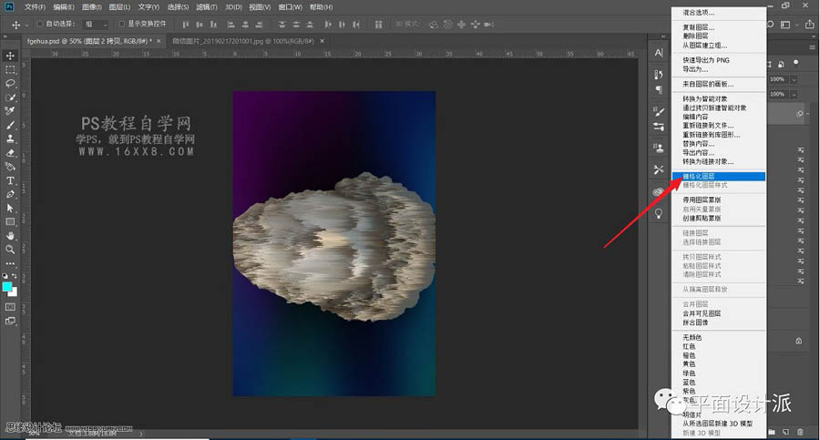Select the Hand tool
The height and width of the screenshot is (440, 820).
pyautogui.click(x=11, y=235)
